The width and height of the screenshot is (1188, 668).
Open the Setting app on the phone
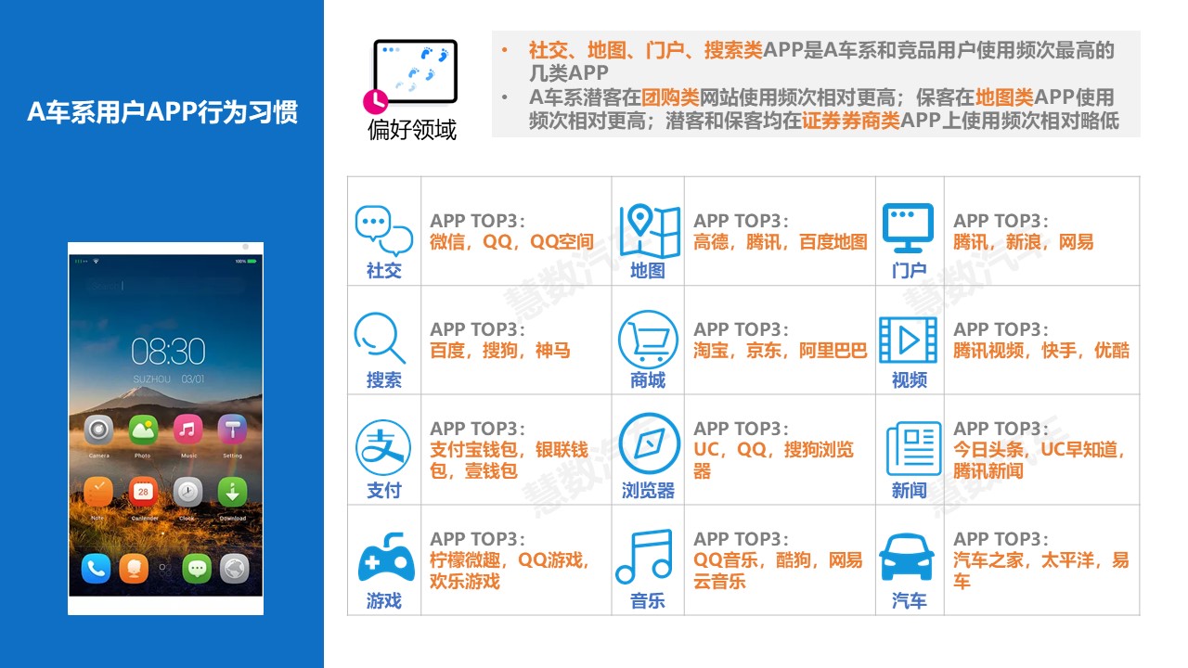click(233, 430)
